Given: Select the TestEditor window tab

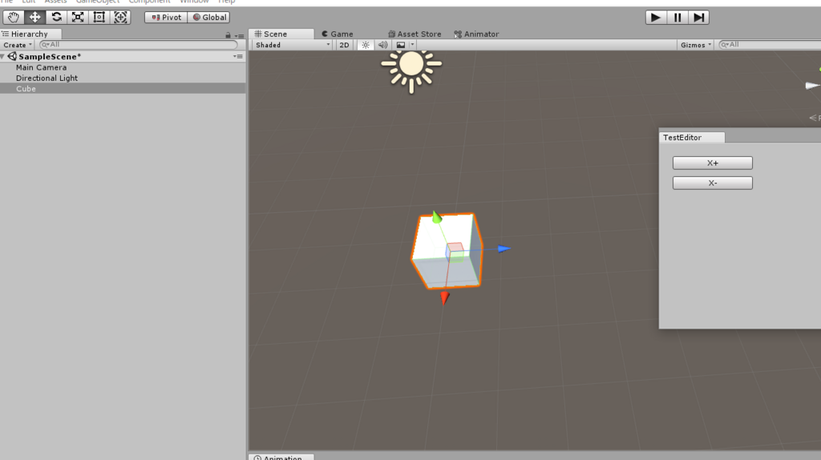Looking at the screenshot, I should pyautogui.click(x=692, y=138).
